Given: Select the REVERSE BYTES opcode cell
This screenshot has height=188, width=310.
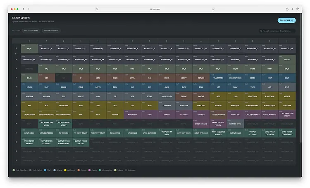Looking at the screenshot, I should coord(235,124).
